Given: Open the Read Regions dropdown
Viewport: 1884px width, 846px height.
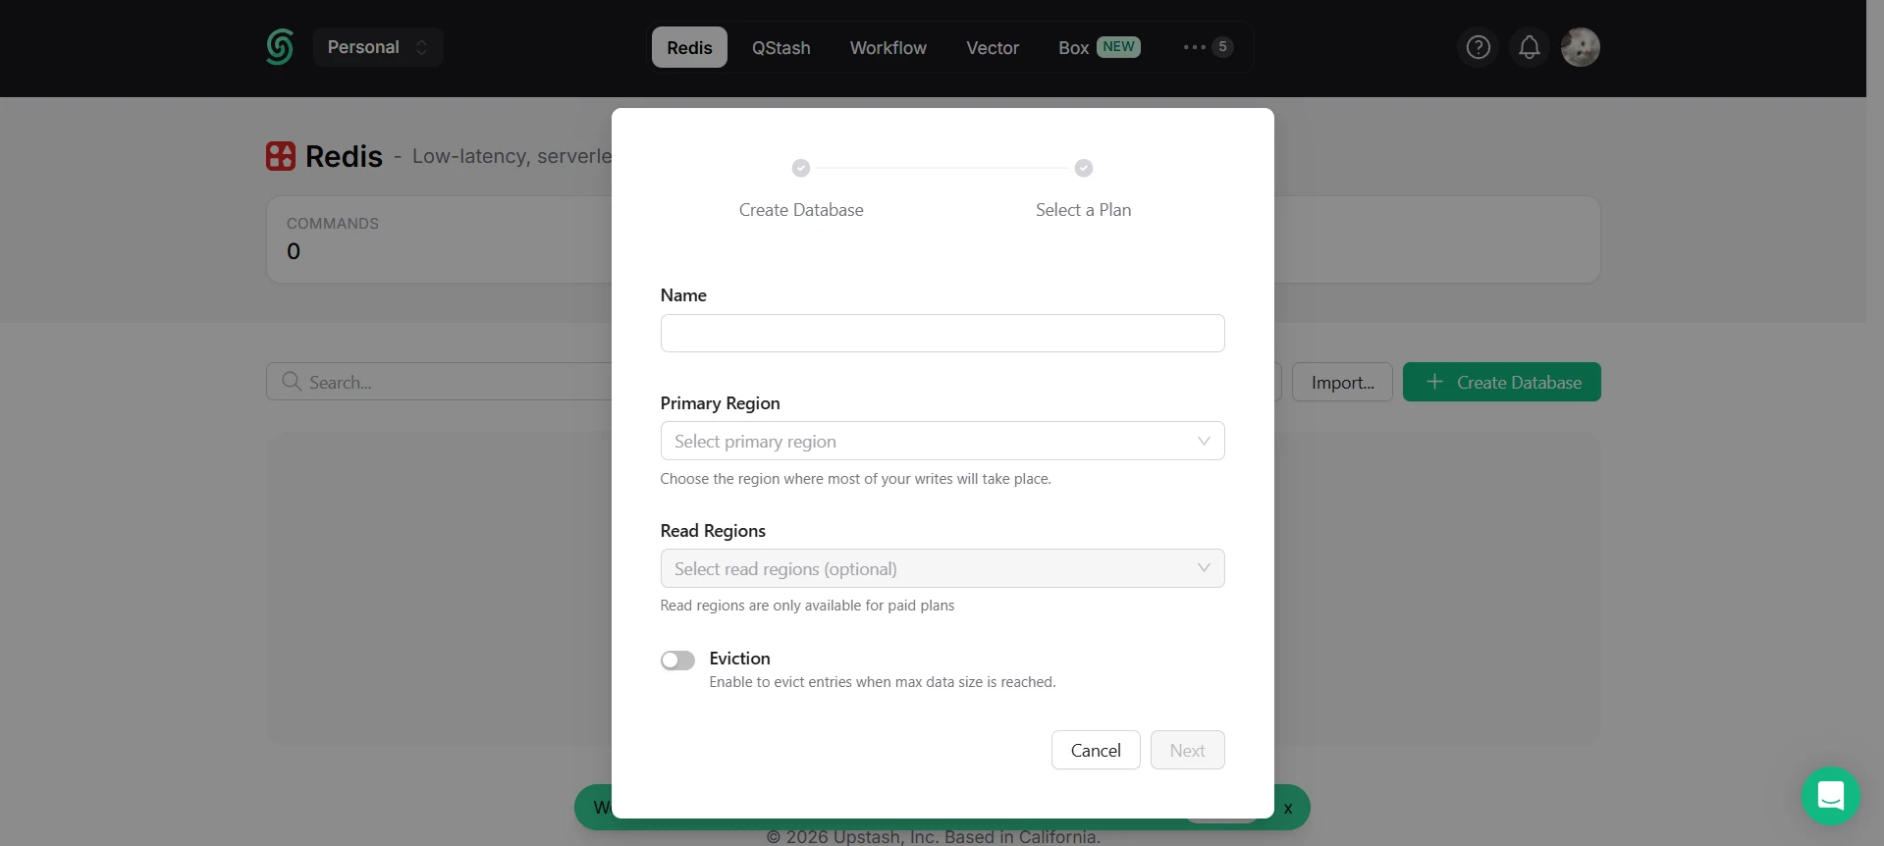Looking at the screenshot, I should click(942, 568).
